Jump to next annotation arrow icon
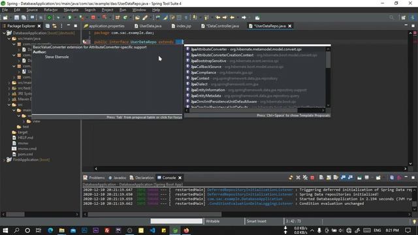Image resolution: width=418 pixels, height=235 pixels. pyautogui.click(x=195, y=18)
